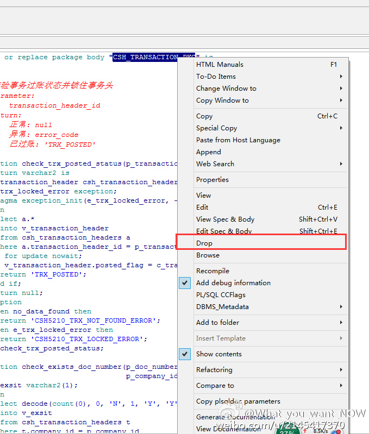Open HTML Manuals from context menu
Image resolution: width=369 pixels, height=434 pixels.
coord(262,65)
